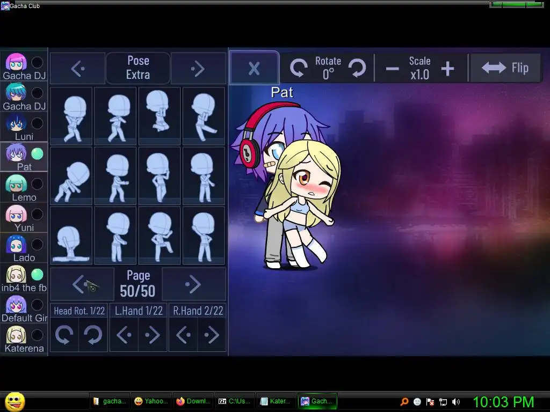This screenshot has height=412, width=550.
Task: Select the Lemo character avatar
Action: pyautogui.click(x=16, y=184)
